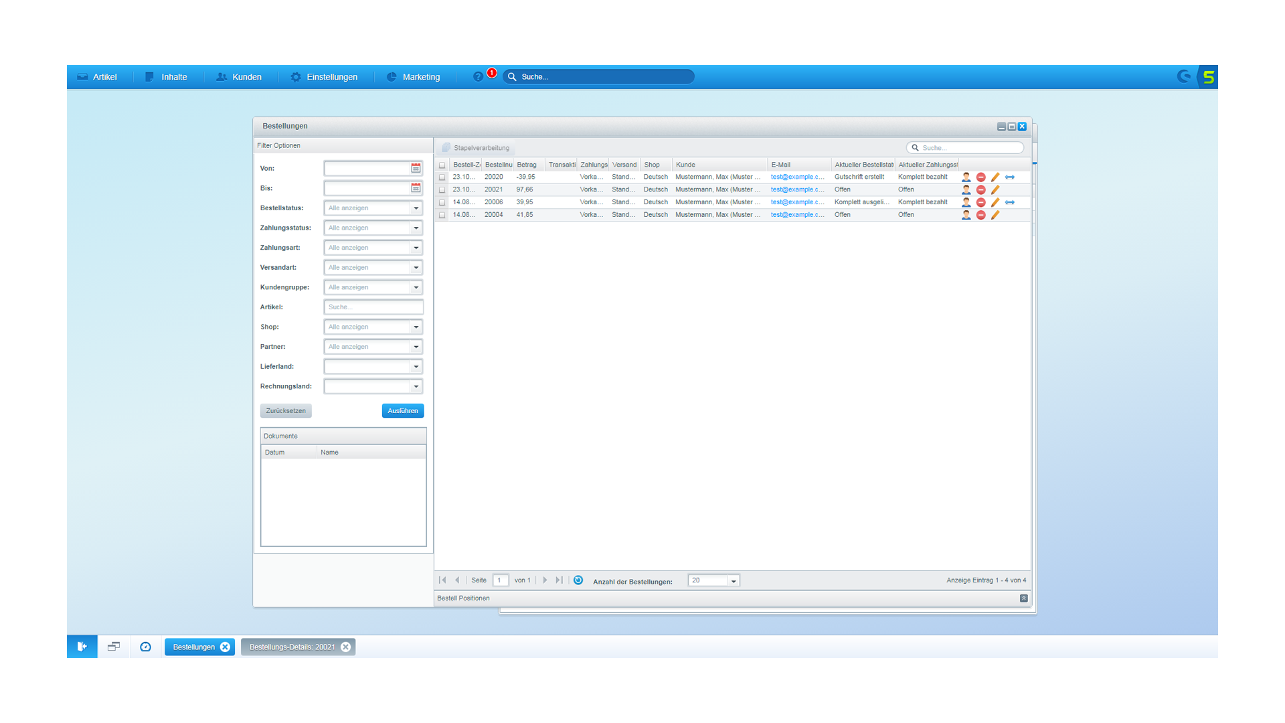This screenshot has width=1285, height=723.
Task: Click the Artikel filter search field
Action: pos(373,307)
